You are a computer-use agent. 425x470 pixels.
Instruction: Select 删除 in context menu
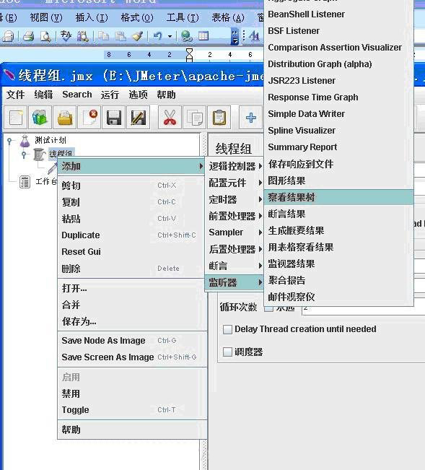click(x=131, y=269)
